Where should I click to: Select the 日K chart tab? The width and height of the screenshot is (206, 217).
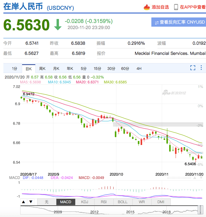29,69
